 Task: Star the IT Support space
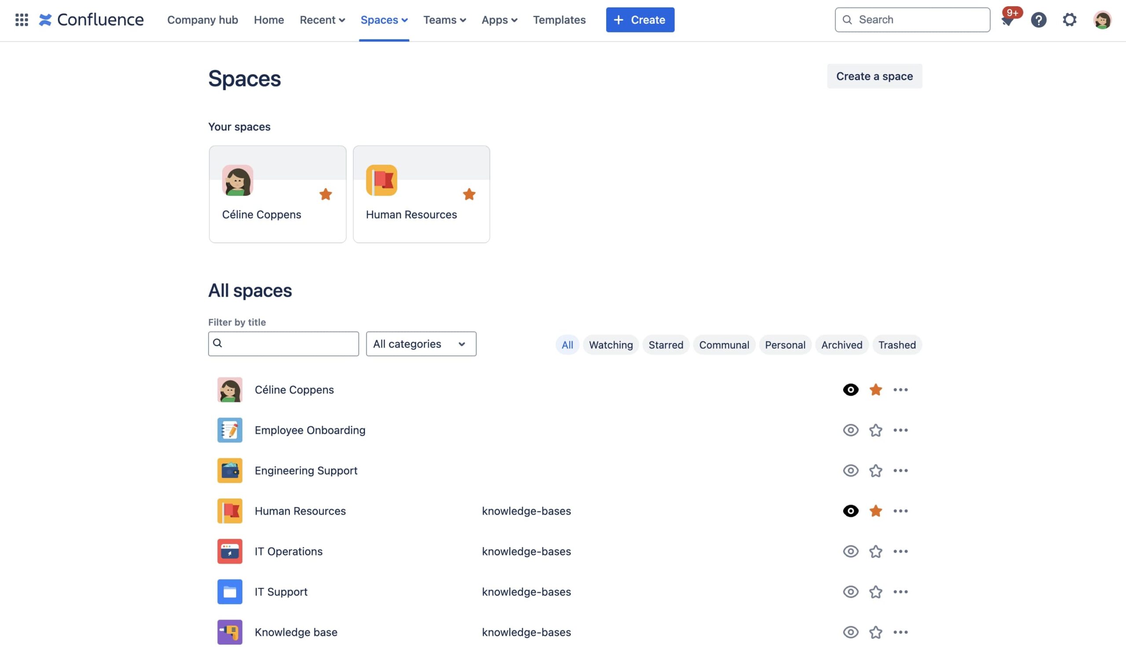[876, 592]
